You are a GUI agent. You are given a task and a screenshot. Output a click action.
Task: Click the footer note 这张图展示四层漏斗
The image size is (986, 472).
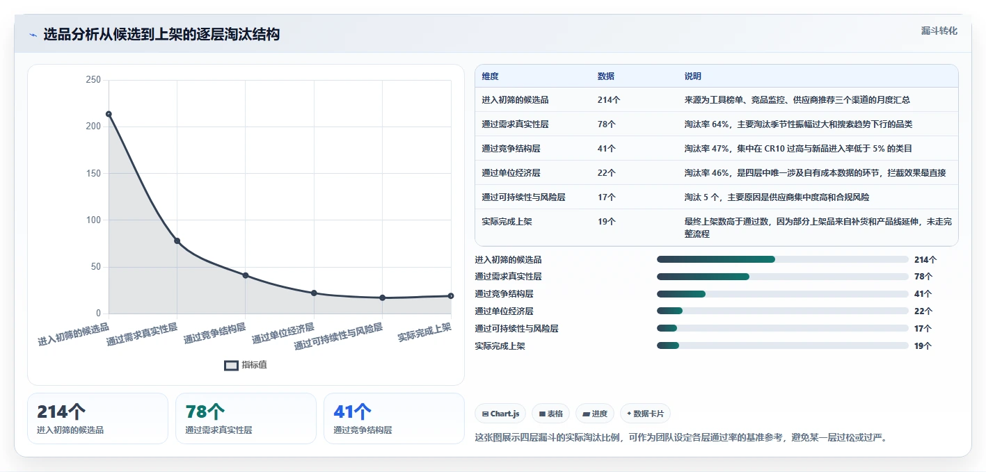click(682, 437)
